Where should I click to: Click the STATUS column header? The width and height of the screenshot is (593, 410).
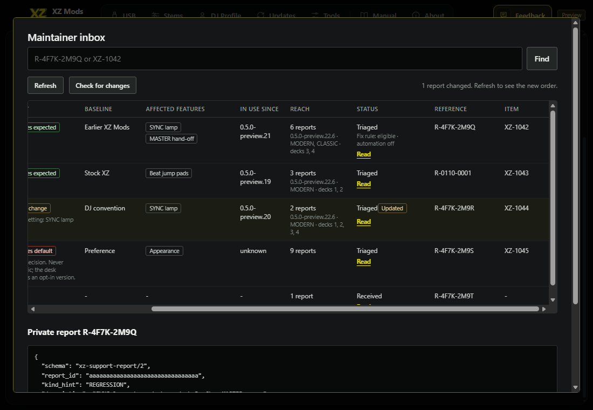[367, 109]
